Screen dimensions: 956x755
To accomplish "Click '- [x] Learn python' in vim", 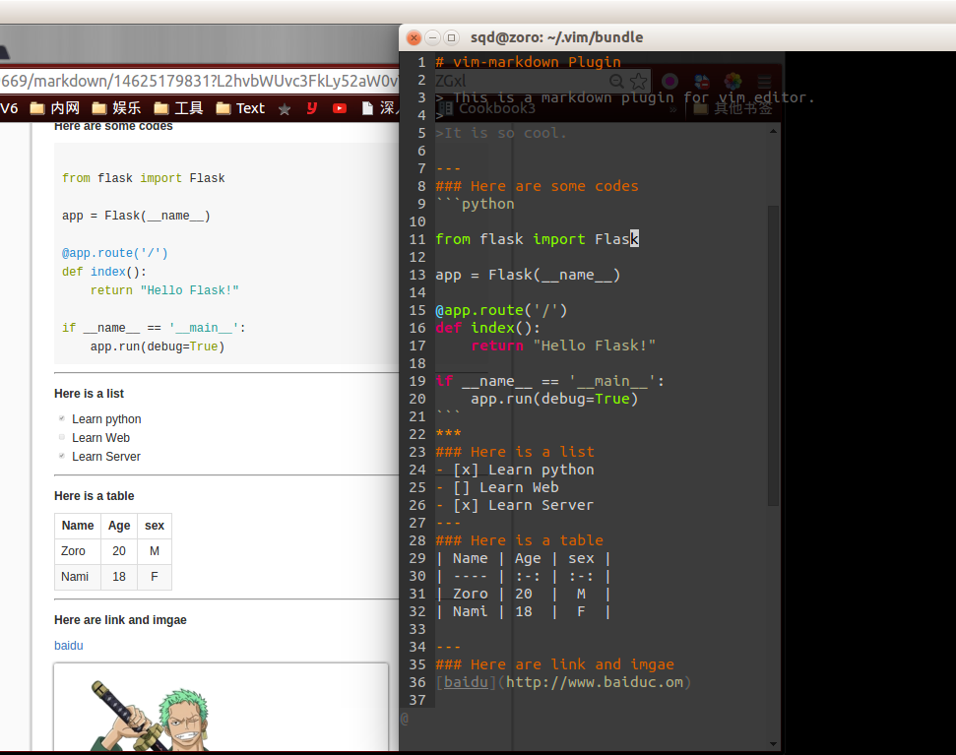I will (515, 470).
